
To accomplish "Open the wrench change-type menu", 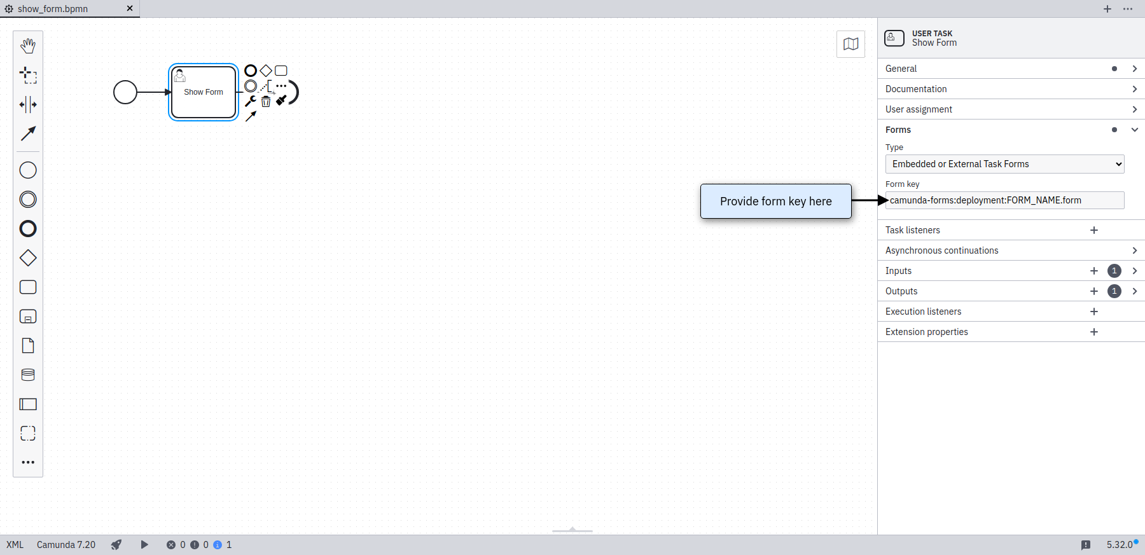I will pyautogui.click(x=251, y=102).
